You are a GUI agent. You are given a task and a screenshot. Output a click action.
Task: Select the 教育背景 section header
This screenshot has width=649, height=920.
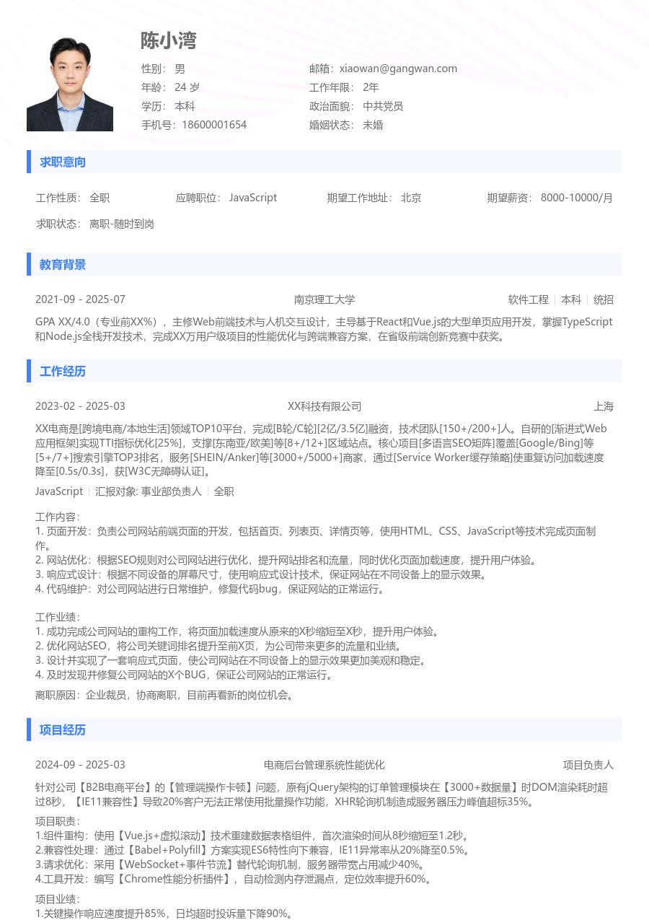tap(62, 264)
